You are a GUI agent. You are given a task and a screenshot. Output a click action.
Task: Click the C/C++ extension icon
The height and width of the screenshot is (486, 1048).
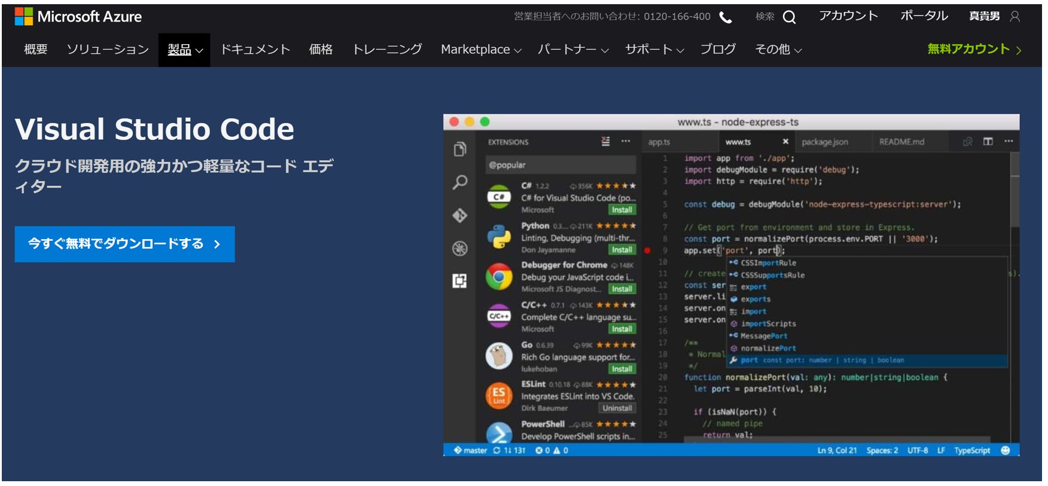498,316
